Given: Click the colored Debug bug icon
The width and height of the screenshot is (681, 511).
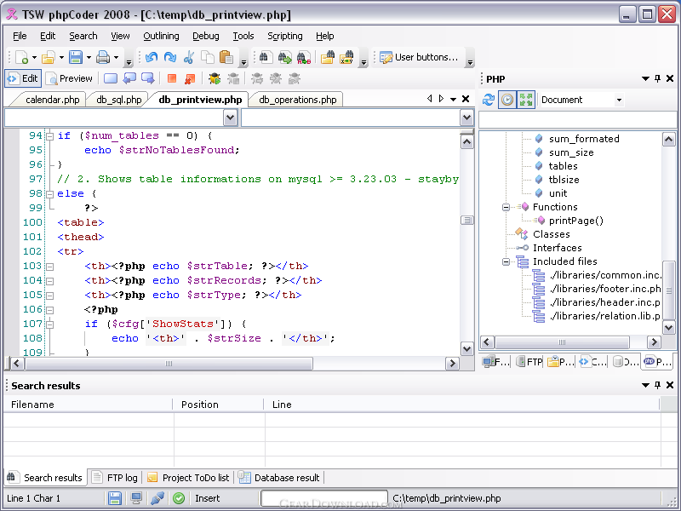Looking at the screenshot, I should click(215, 78).
